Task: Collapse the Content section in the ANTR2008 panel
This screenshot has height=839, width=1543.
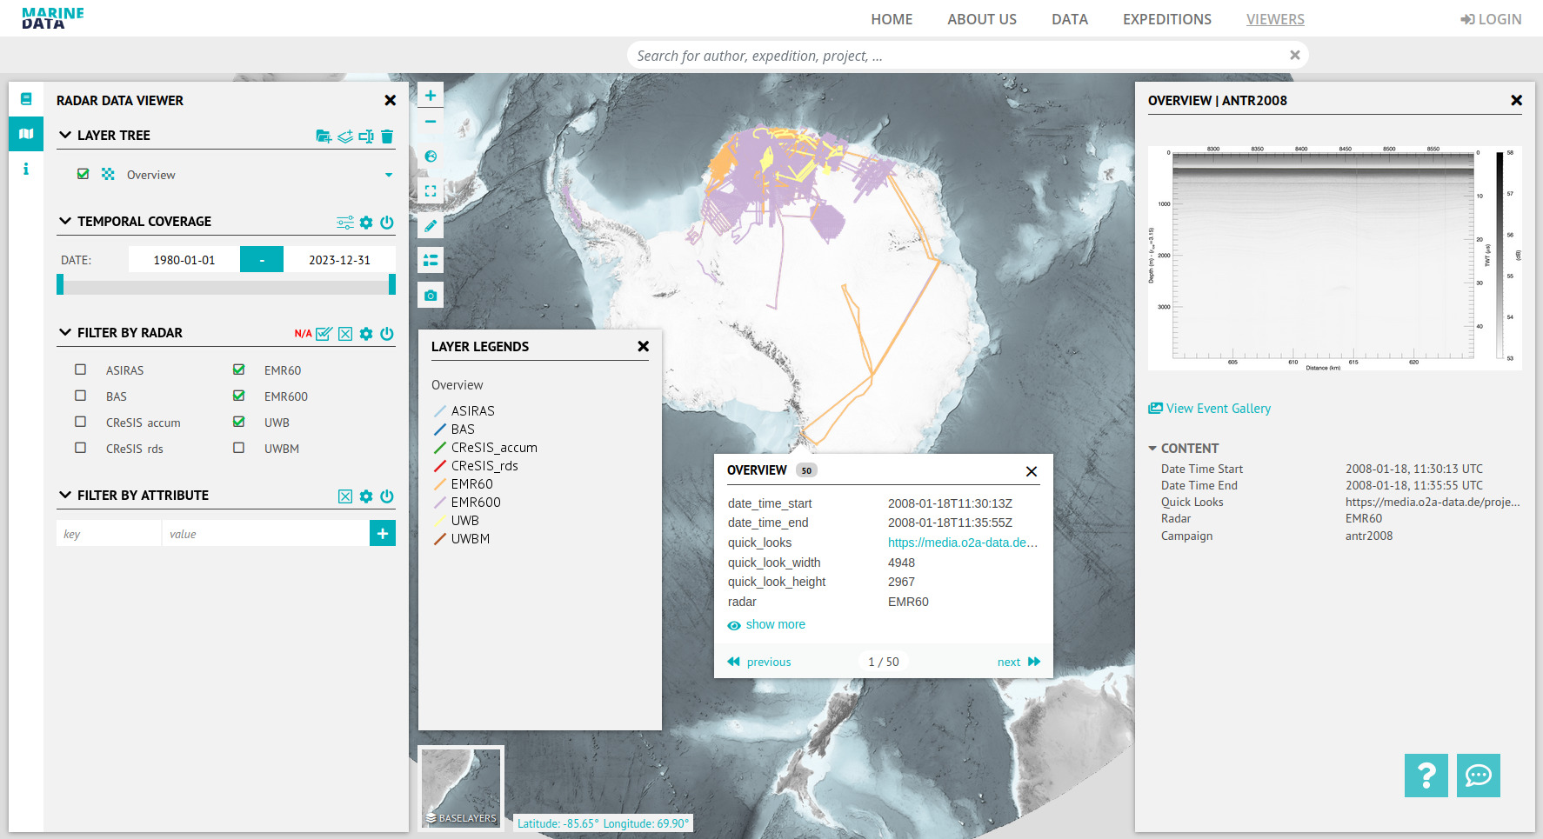Action: pos(1152,448)
